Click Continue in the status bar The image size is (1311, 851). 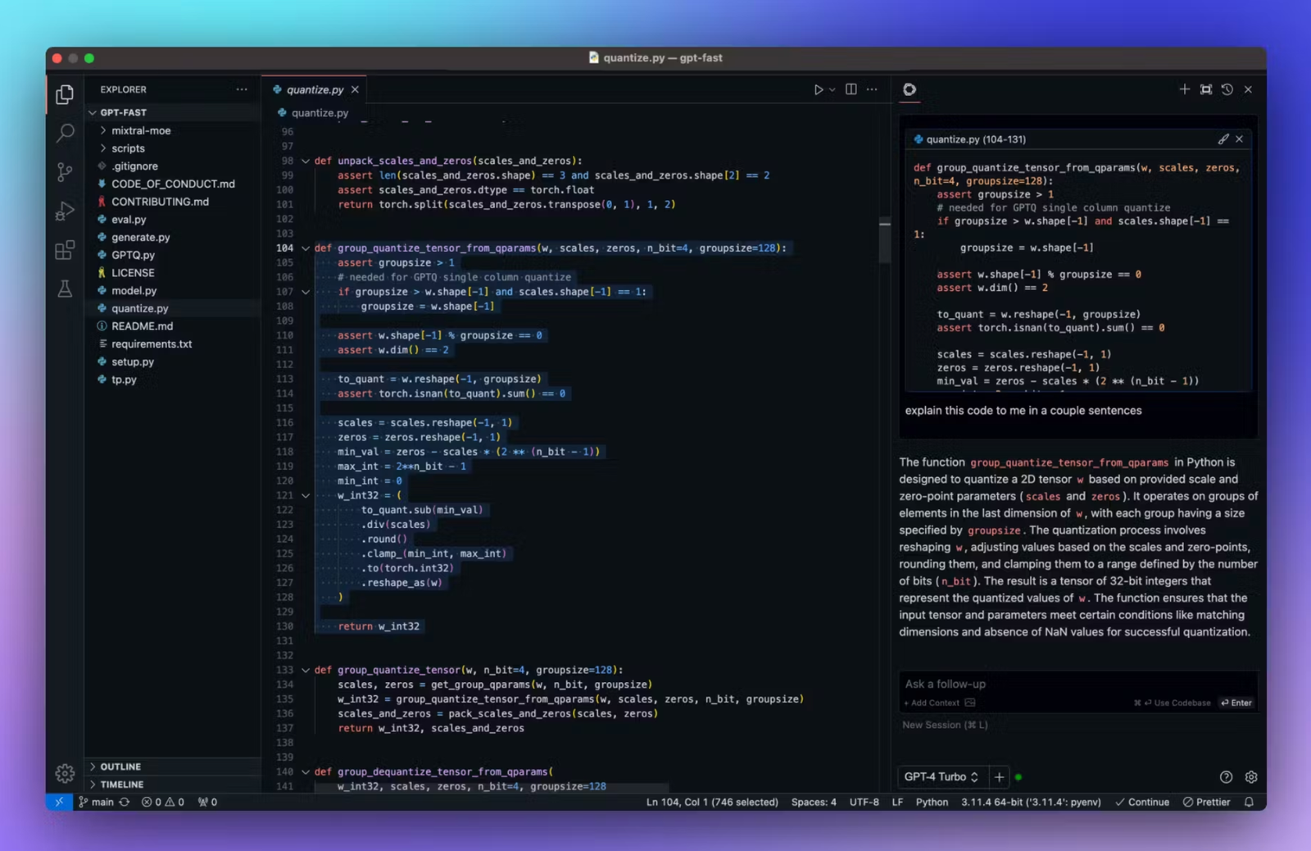pos(1143,802)
